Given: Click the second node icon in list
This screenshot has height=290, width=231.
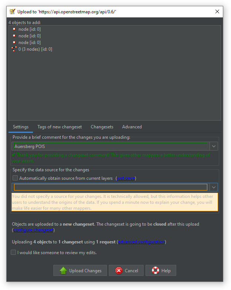Looking at the screenshot, I should pyautogui.click(x=14, y=36).
